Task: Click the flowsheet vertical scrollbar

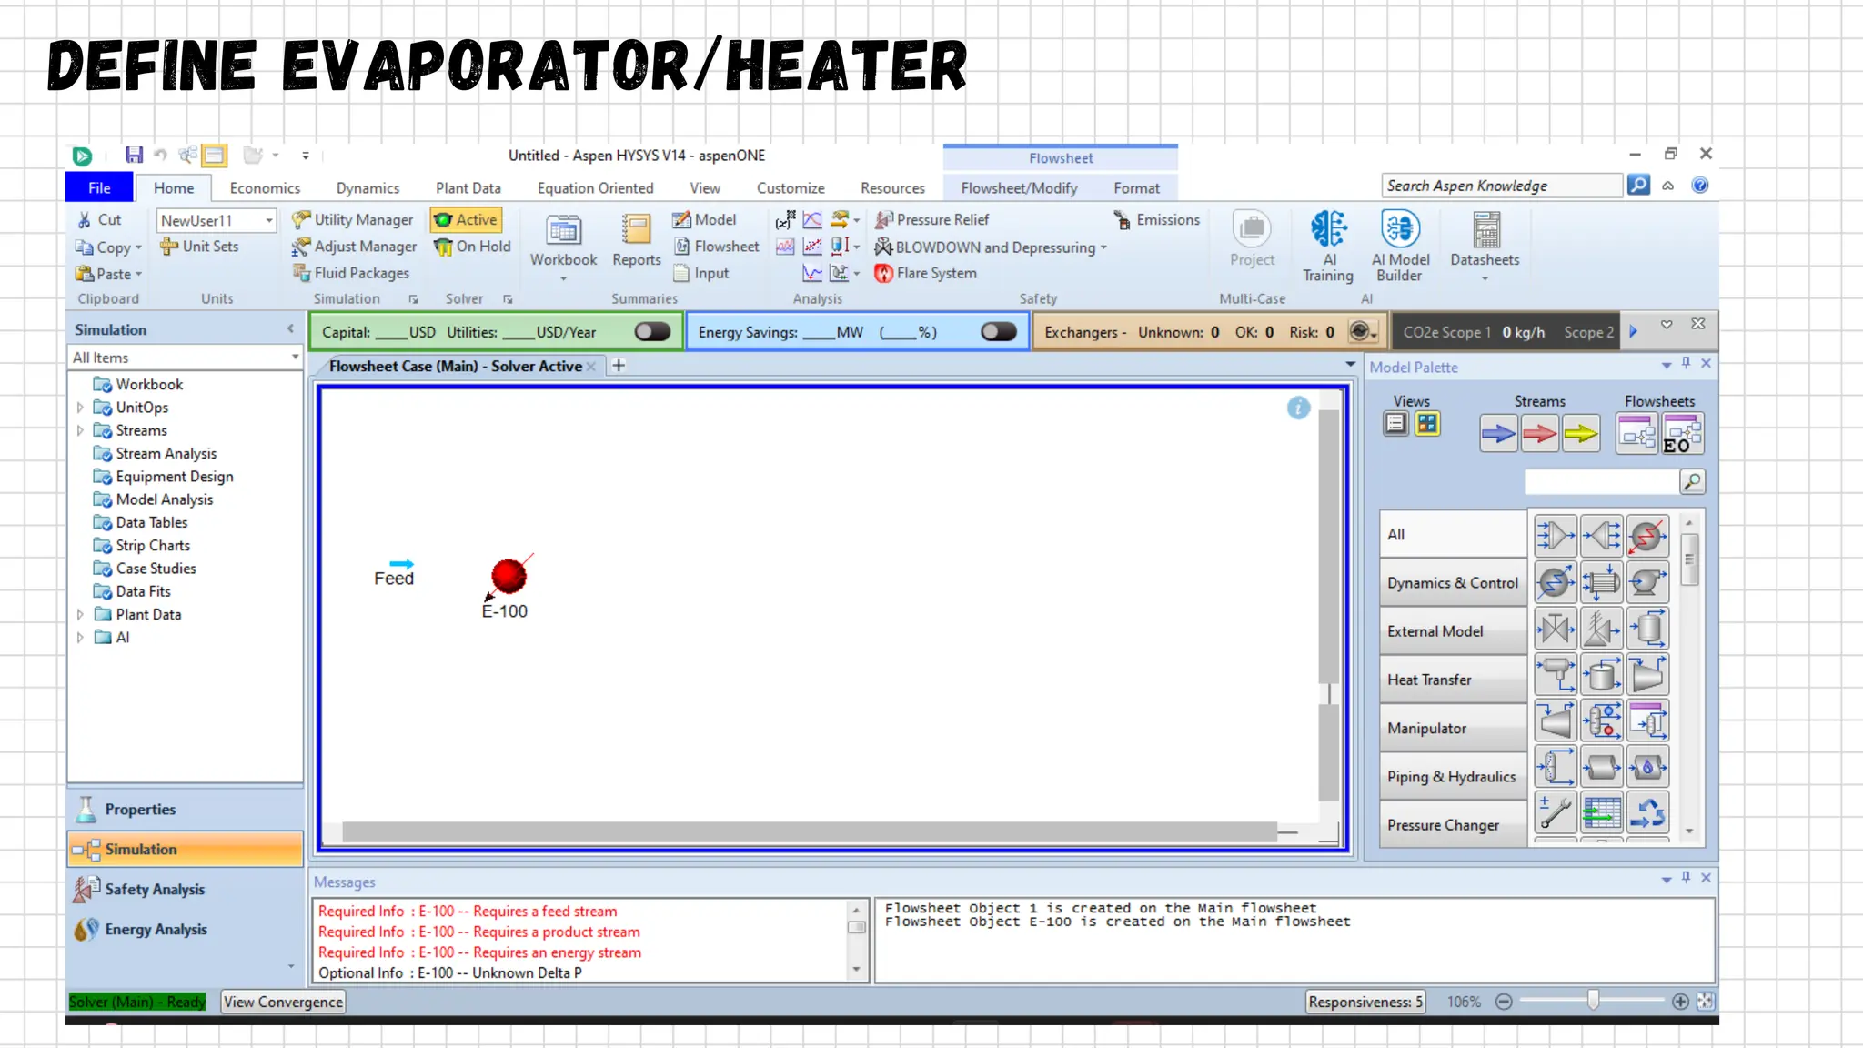Action: 1329,606
